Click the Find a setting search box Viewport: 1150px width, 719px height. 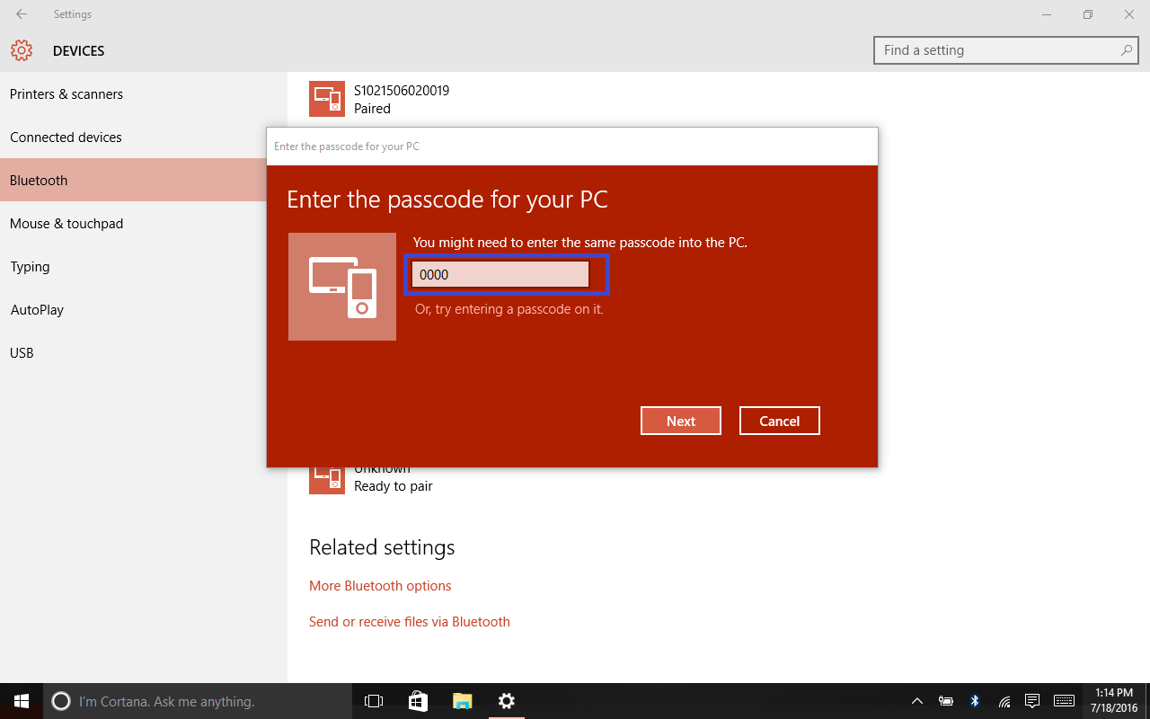[x=997, y=50]
